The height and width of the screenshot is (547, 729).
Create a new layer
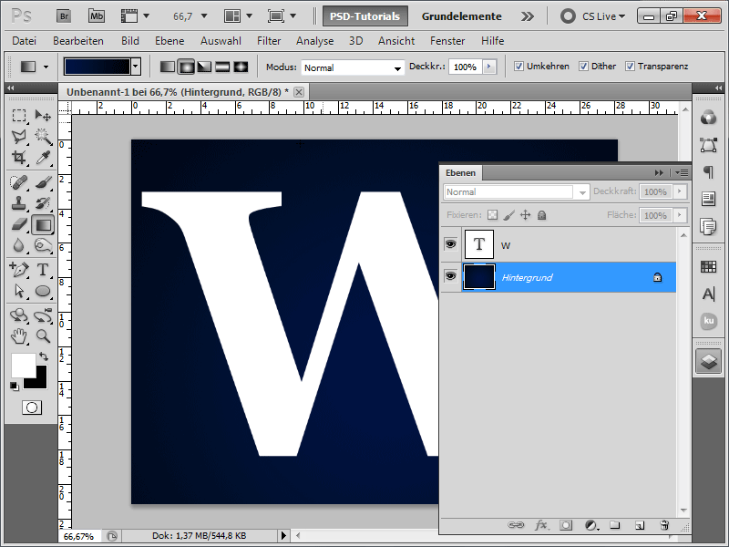click(x=640, y=525)
